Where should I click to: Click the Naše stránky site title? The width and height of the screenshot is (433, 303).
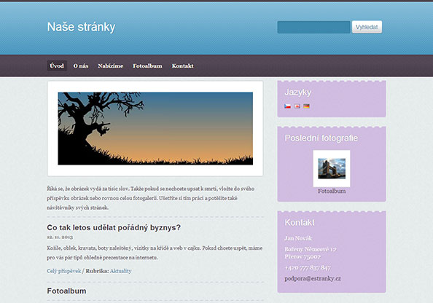click(81, 27)
